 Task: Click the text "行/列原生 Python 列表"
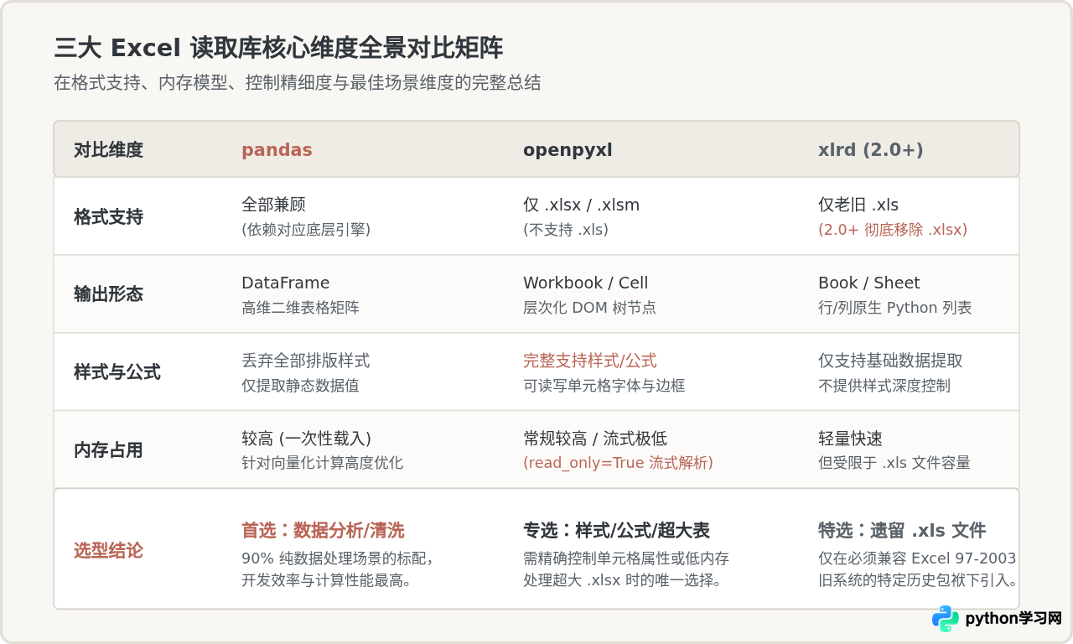click(895, 308)
